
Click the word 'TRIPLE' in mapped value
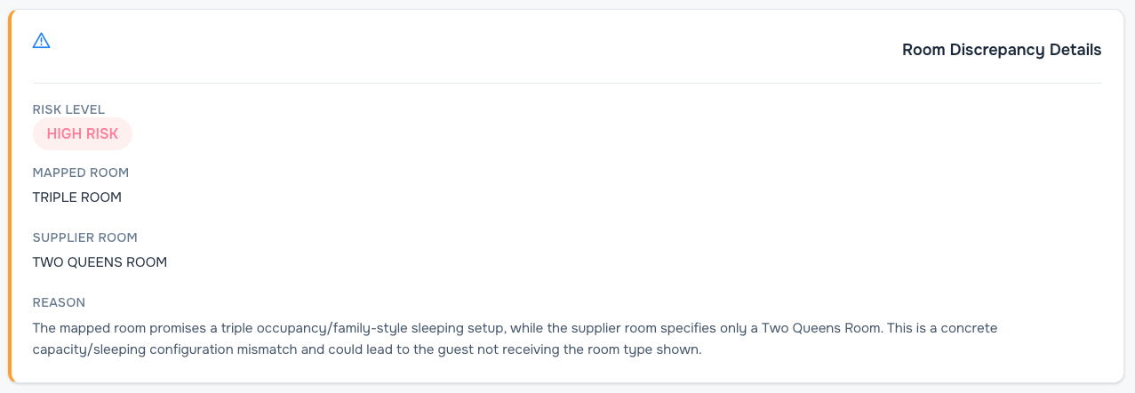(54, 197)
